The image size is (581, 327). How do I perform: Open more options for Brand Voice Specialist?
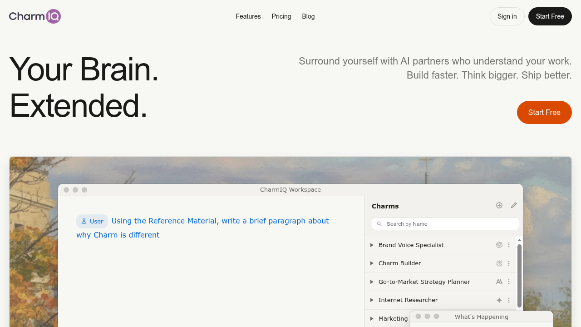[509, 245]
